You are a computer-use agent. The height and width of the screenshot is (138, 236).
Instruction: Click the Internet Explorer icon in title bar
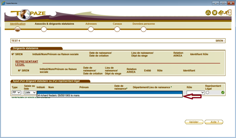pos(3,3)
